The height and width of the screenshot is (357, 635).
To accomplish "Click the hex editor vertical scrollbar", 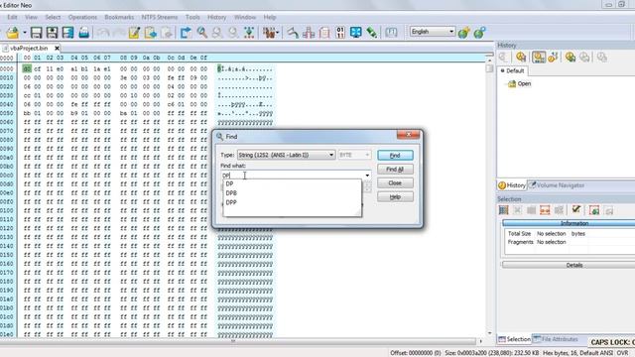I will click(489, 196).
